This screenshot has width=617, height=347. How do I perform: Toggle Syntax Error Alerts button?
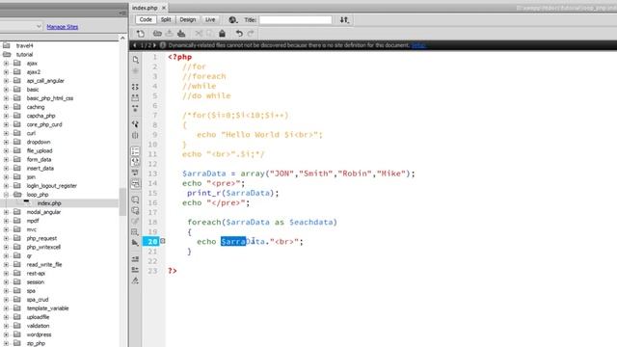pos(135,183)
